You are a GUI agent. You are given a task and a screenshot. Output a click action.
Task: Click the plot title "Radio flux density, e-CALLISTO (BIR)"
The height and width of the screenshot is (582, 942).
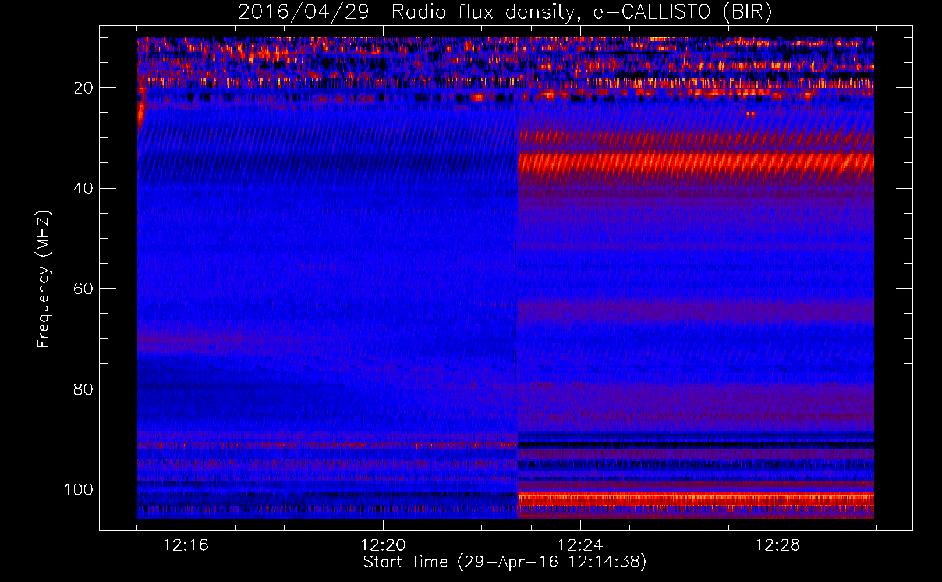[x=581, y=12]
